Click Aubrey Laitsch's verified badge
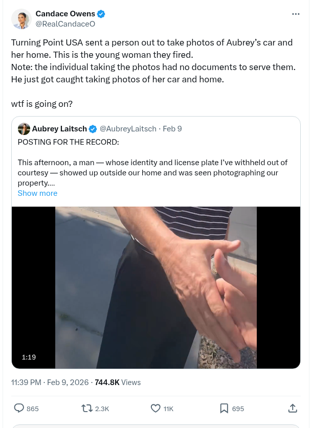311x428 pixels. 93,129
